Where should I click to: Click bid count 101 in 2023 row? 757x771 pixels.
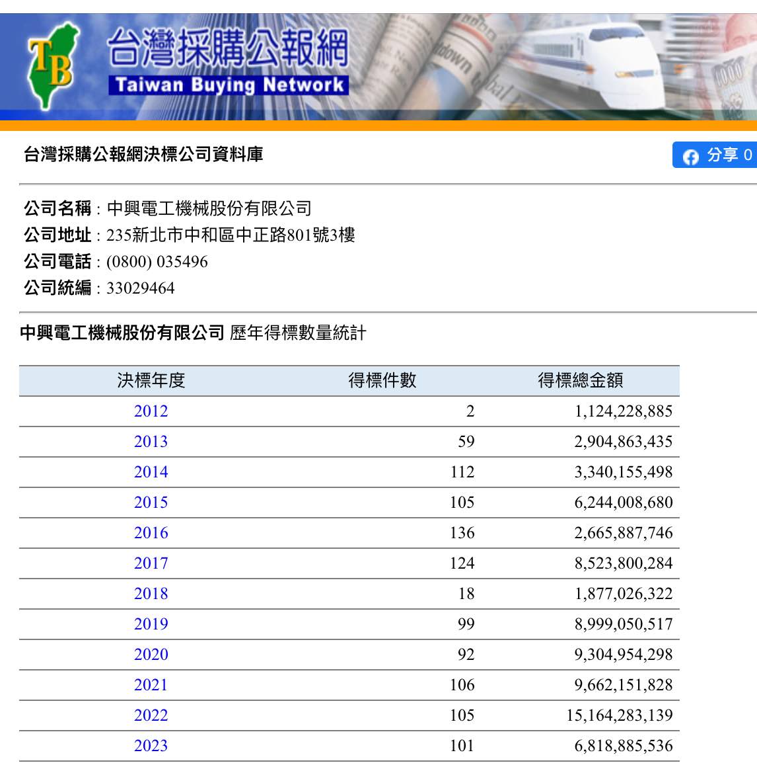pyautogui.click(x=462, y=746)
